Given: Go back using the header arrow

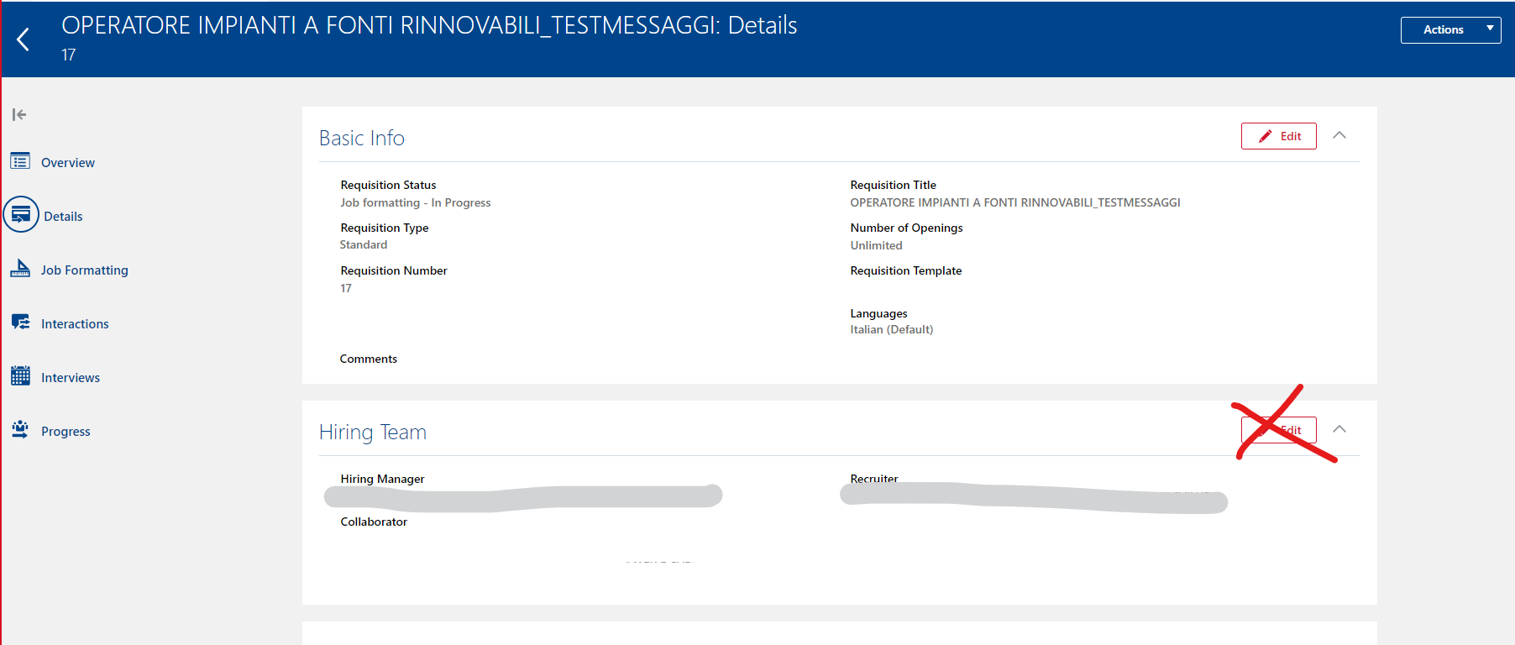Looking at the screenshot, I should [x=24, y=39].
